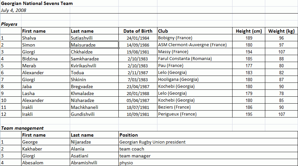Select the 'Club' column header cell
This screenshot has width=298, height=166.
(x=163, y=31)
